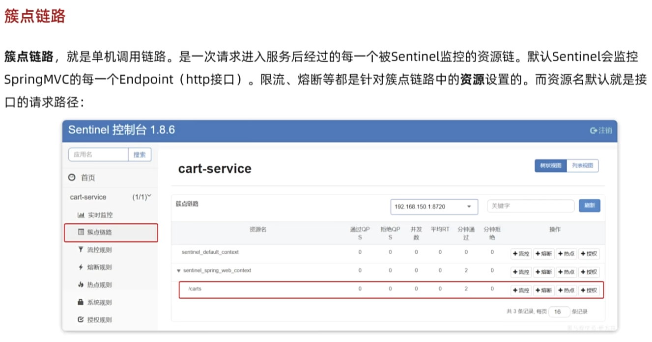Add 授权 rule for sentinel_default_context
Image resolution: width=652 pixels, height=342 pixels.
pyautogui.click(x=589, y=254)
